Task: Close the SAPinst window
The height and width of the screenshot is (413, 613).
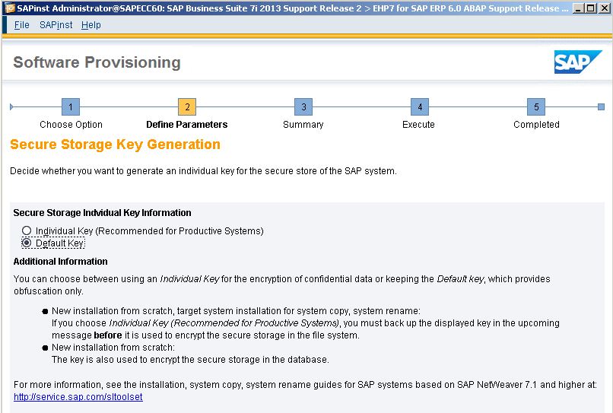Action: pyautogui.click(x=604, y=8)
